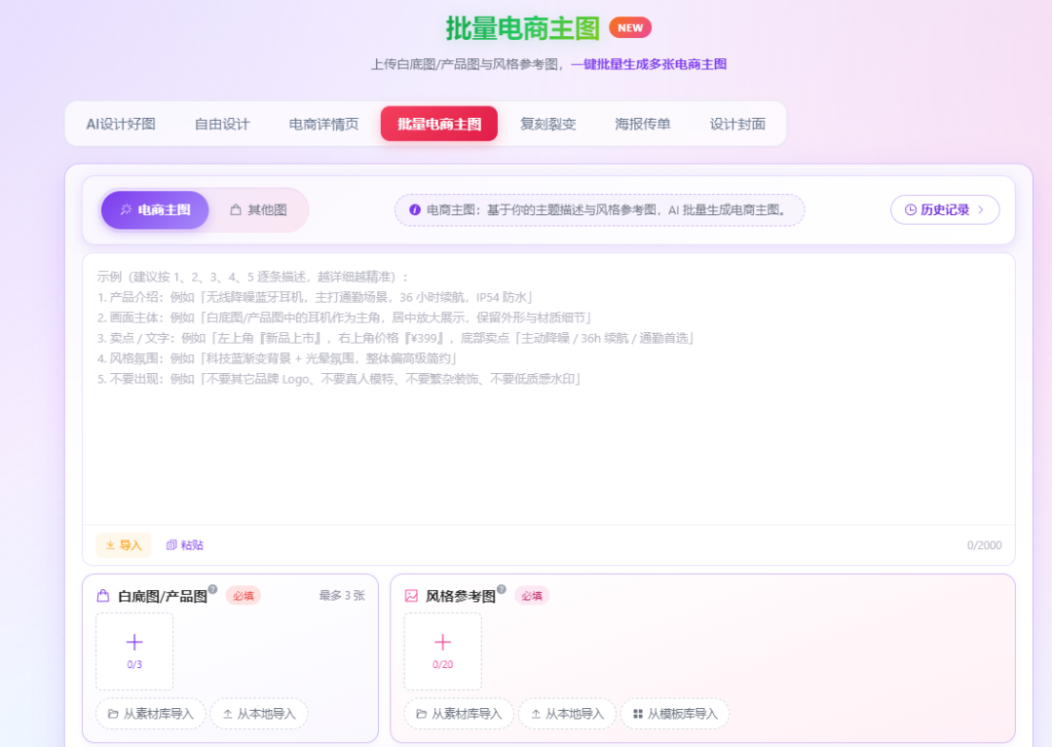1052x747 pixels.
Task: Click help icon next to 风格参考图
Action: coord(502,589)
